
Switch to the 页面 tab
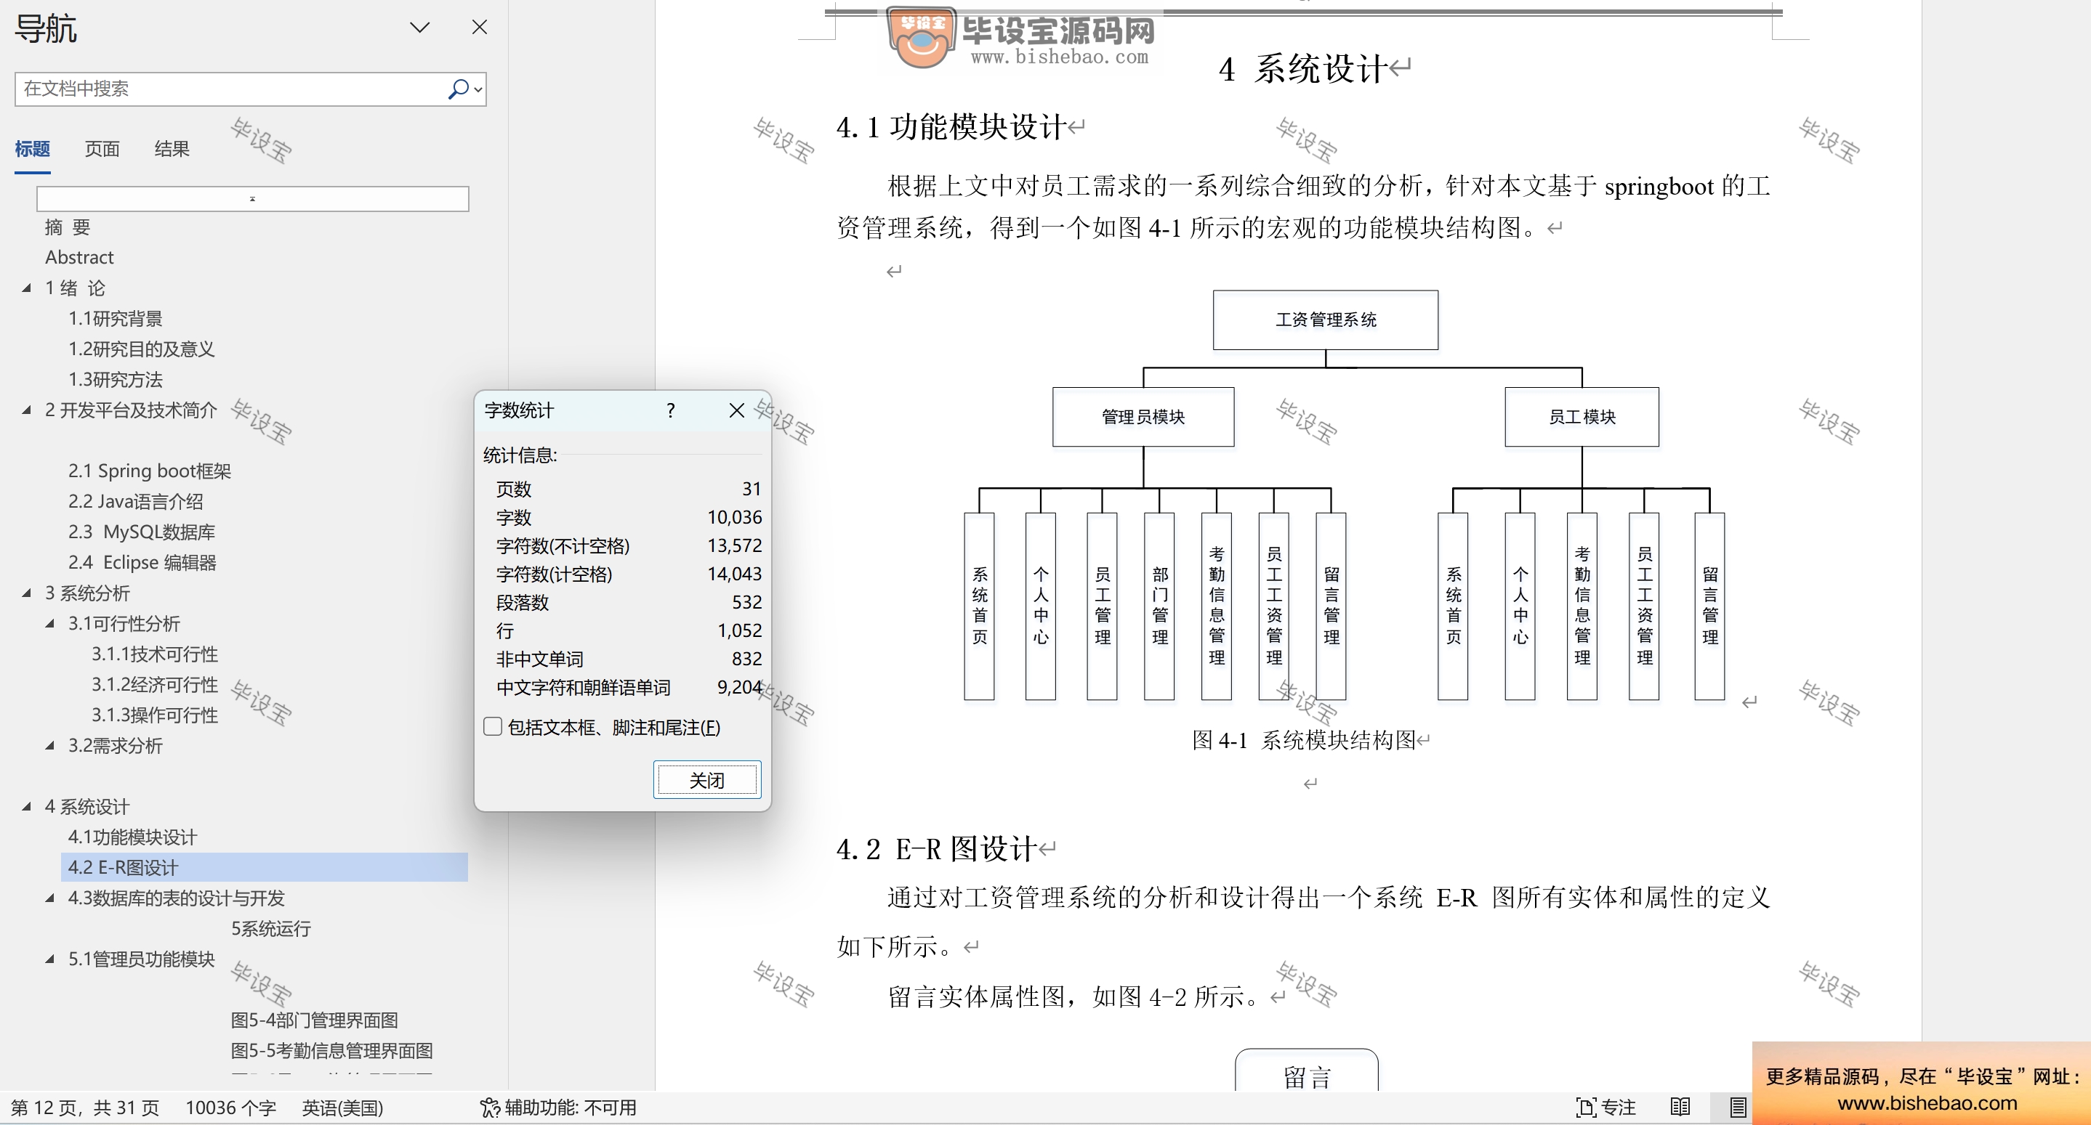click(102, 149)
